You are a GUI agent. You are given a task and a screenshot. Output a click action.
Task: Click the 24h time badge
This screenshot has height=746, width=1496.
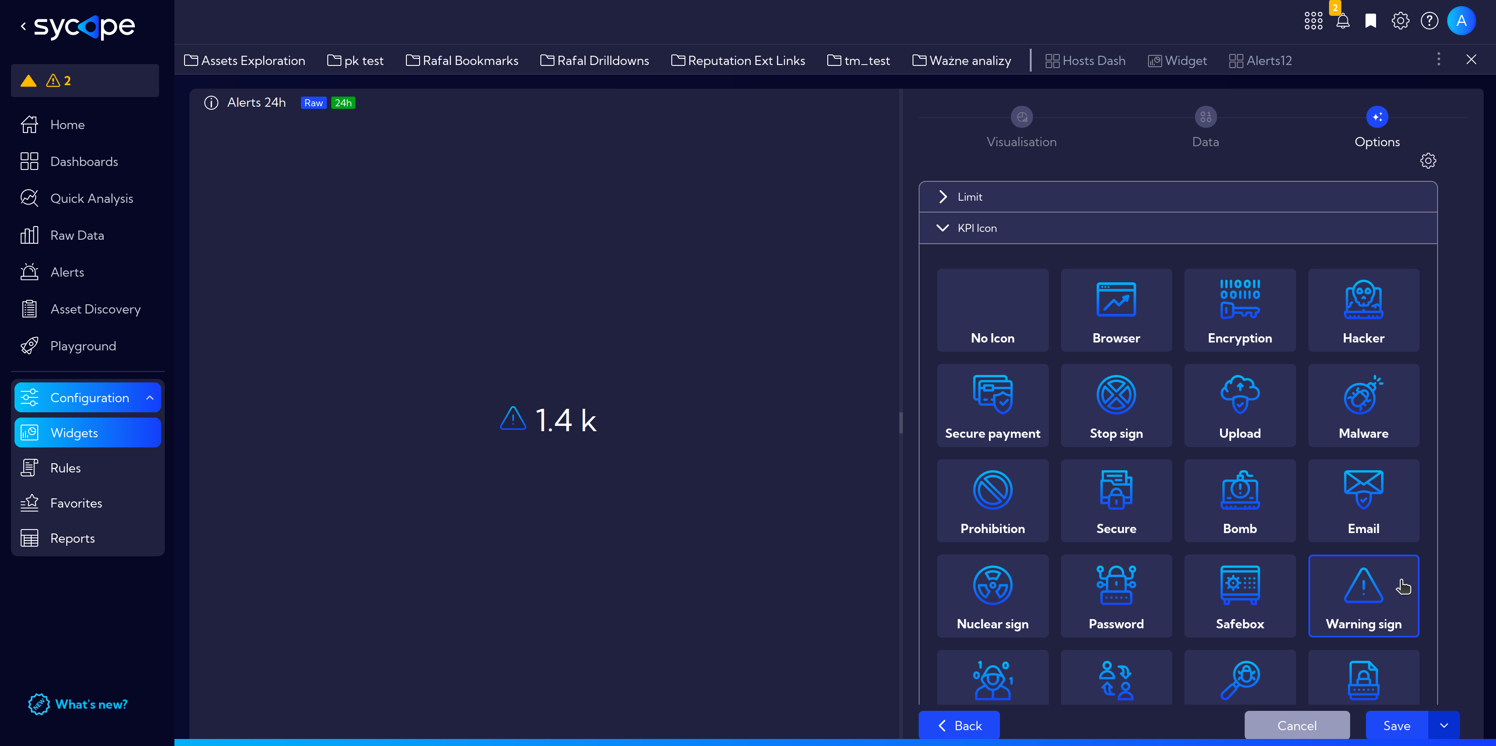tap(343, 103)
